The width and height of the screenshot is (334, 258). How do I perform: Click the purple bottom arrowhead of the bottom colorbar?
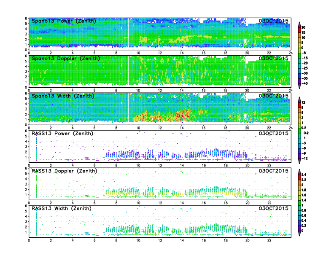(x=299, y=233)
